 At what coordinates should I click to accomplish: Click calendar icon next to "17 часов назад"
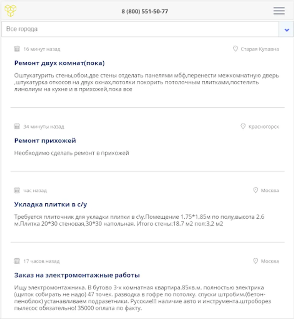(17, 261)
